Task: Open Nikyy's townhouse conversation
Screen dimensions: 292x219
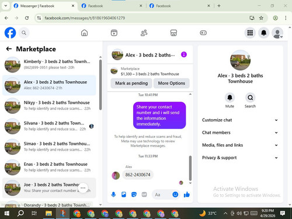Action: (49, 106)
